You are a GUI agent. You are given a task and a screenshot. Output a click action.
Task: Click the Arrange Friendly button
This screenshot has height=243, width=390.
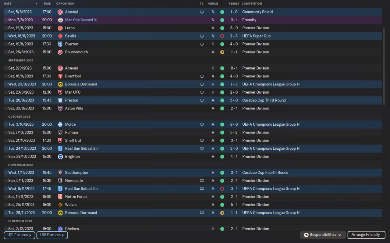click(x=366, y=235)
